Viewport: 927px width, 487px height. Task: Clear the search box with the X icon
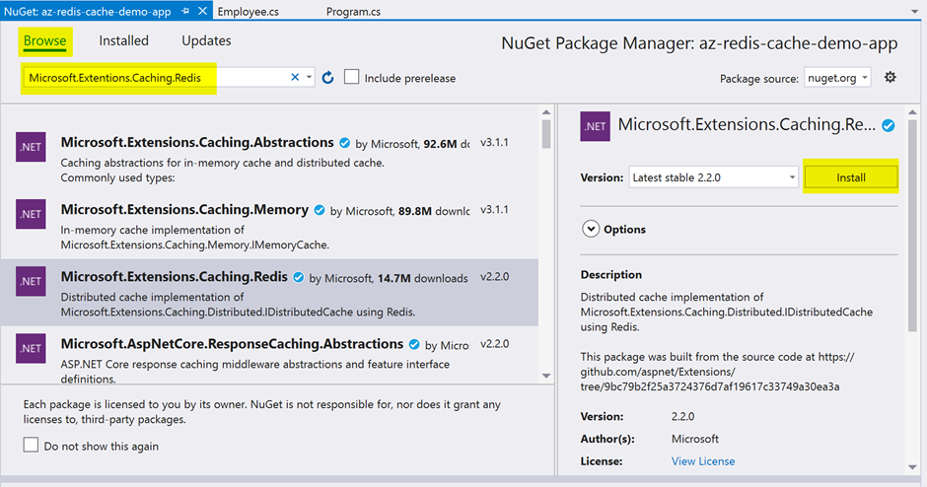point(295,78)
